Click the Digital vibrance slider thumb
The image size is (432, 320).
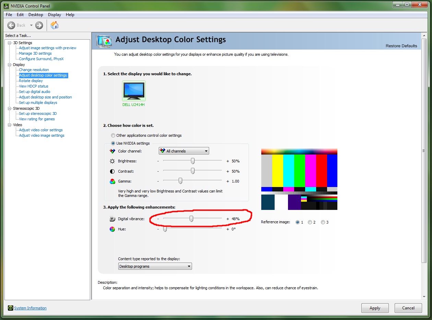191,218
